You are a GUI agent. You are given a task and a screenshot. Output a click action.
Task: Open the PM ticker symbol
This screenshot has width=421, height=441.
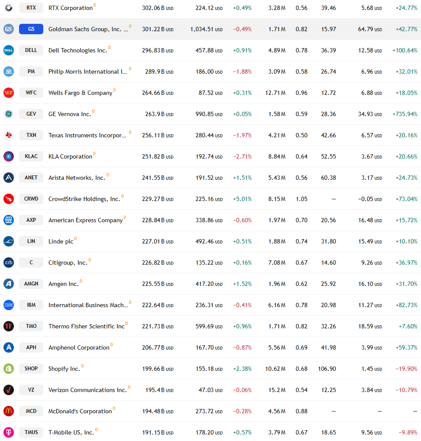point(31,71)
